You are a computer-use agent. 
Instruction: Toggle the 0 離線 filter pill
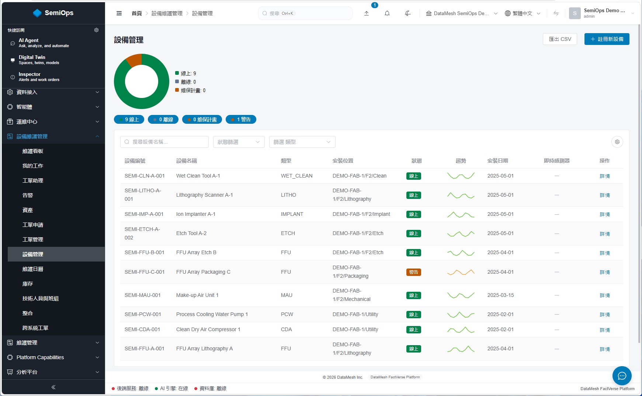tap(163, 119)
